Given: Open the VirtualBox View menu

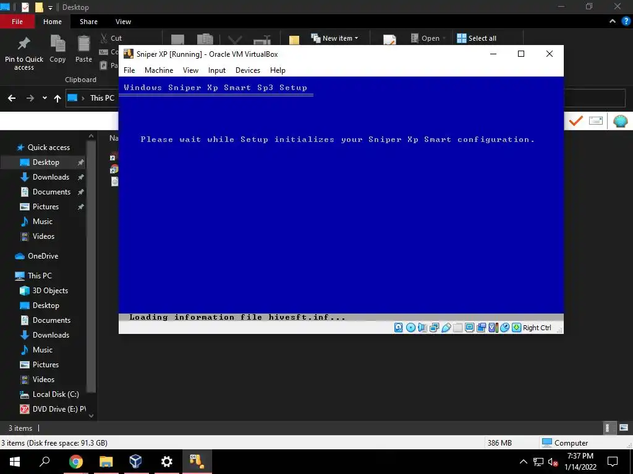Looking at the screenshot, I should coord(190,70).
